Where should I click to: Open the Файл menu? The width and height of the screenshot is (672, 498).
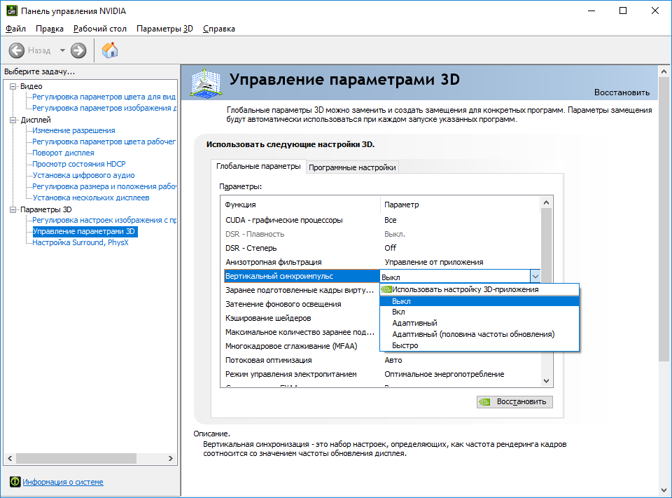pos(15,29)
